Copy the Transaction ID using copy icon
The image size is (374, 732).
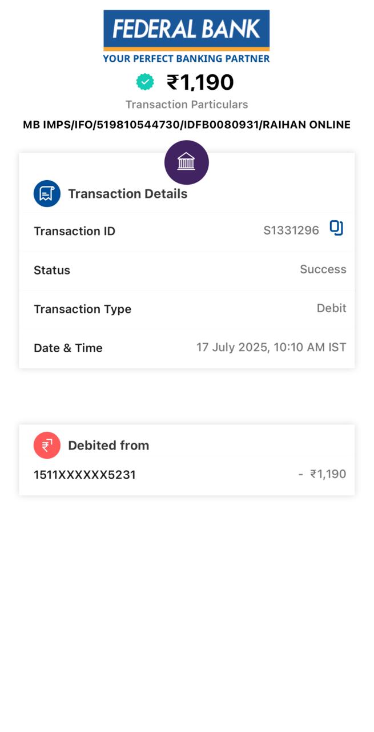pos(336,229)
